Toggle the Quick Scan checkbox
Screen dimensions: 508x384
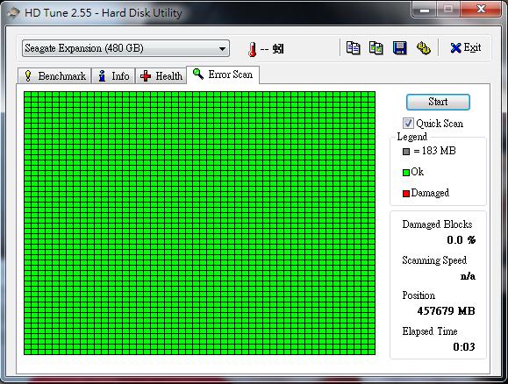point(408,123)
